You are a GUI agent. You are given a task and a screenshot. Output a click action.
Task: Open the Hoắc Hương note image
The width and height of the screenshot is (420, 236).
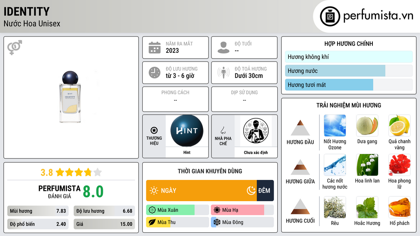click(x=367, y=207)
